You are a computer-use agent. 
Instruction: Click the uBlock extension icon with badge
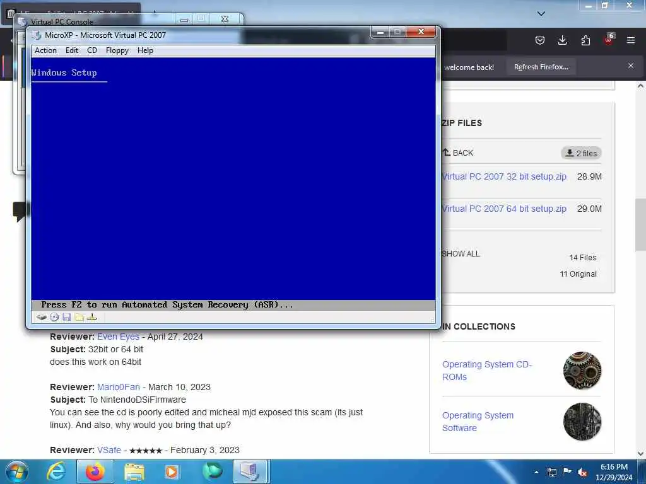[609, 40]
